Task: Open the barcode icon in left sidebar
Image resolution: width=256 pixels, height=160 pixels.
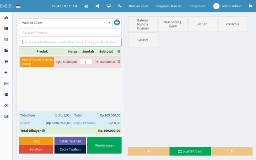Action: [x=6, y=40]
